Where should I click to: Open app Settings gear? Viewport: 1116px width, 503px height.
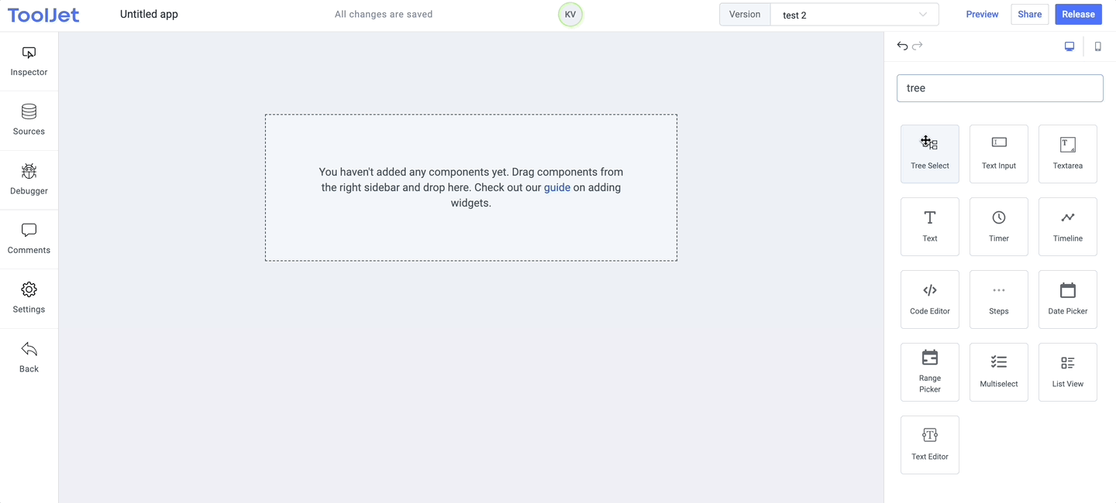coord(29,290)
